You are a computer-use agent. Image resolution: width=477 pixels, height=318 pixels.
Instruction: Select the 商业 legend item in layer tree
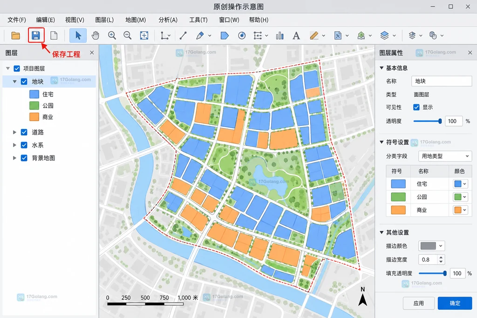pos(41,117)
